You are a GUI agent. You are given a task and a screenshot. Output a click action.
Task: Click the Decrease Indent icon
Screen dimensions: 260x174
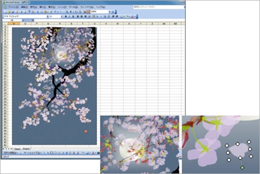[113, 17]
